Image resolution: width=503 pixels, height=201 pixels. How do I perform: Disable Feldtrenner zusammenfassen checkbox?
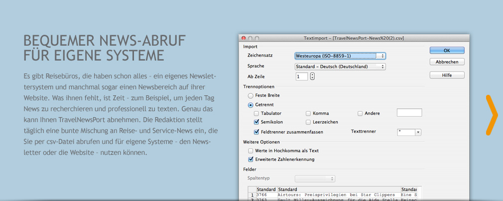(256, 132)
